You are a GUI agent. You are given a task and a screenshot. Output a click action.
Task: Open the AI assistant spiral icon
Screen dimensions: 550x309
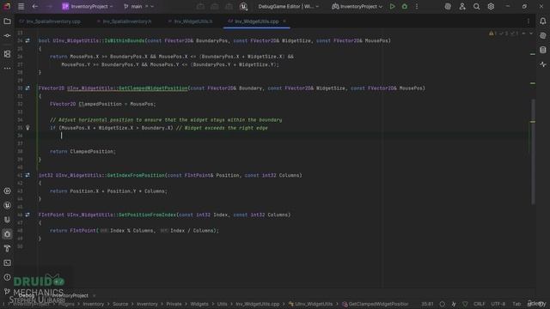(x=448, y=6)
